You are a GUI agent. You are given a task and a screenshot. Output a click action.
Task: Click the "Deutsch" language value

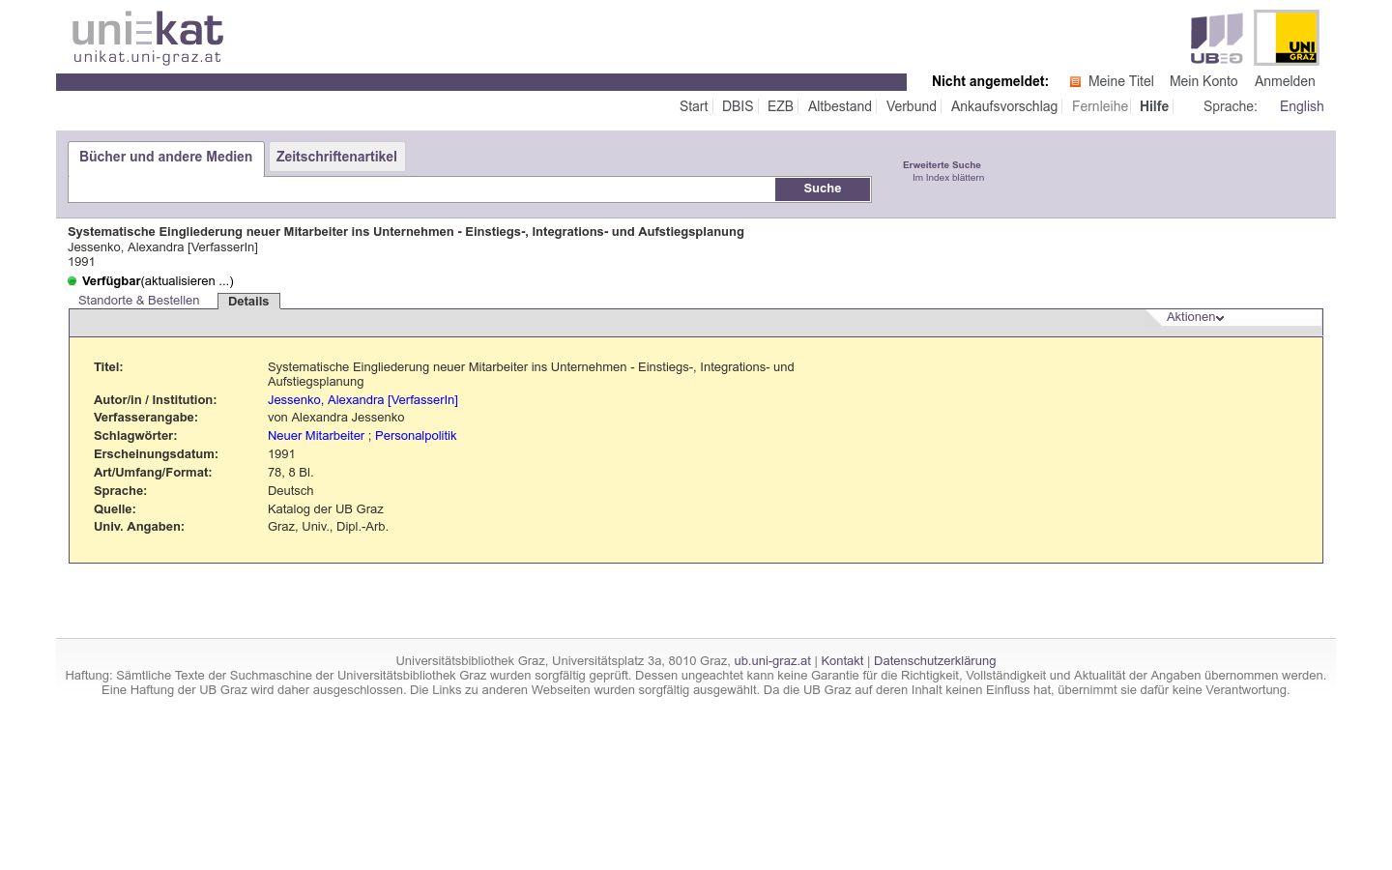pos(291,491)
